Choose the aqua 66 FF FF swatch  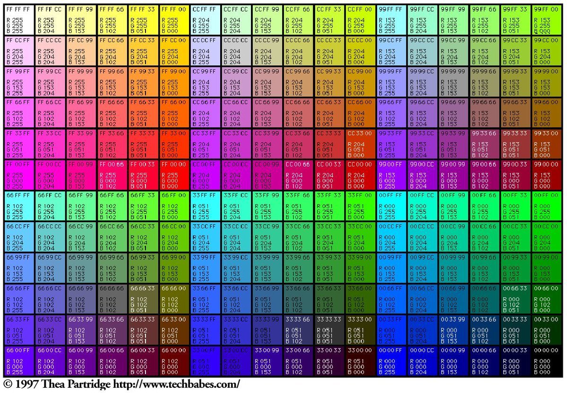coord(19,205)
